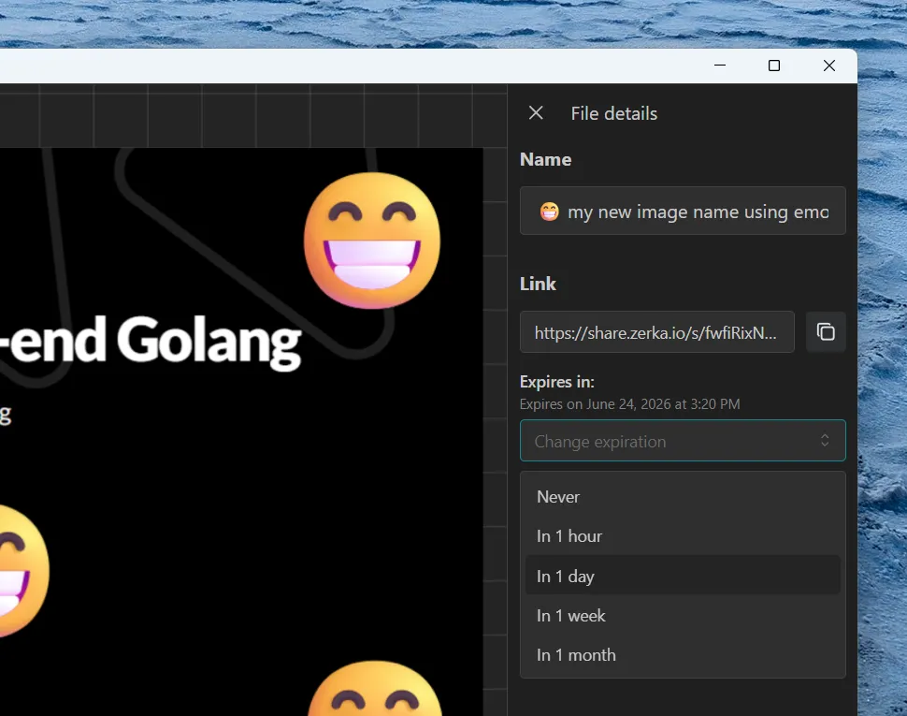Click the bottom grinning emoji in preview
Screen dimensions: 907x716
[375, 689]
